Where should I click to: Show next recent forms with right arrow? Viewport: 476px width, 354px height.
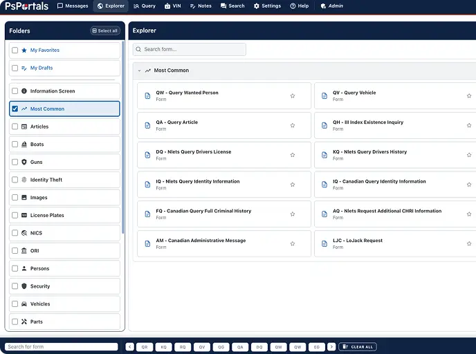pos(331,346)
